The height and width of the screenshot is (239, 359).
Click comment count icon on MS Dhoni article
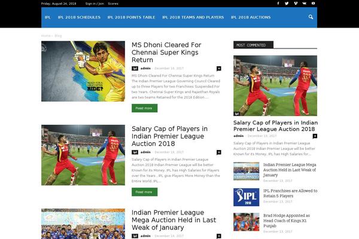pyautogui.click(x=219, y=68)
